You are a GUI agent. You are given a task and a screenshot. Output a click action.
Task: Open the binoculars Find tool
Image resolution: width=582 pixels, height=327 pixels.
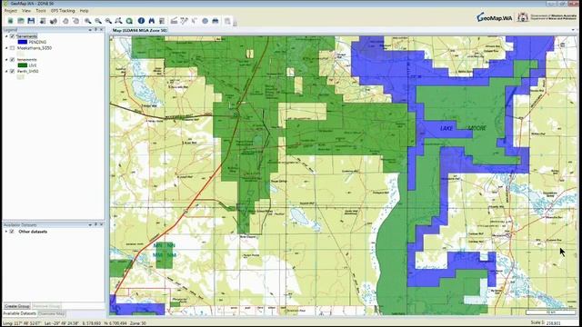point(152,21)
